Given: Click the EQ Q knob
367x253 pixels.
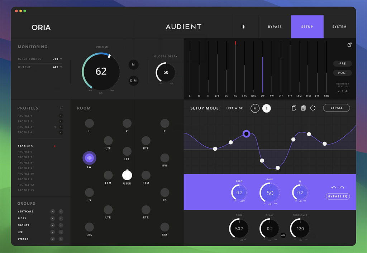Looking at the screenshot, I should click(300, 193).
